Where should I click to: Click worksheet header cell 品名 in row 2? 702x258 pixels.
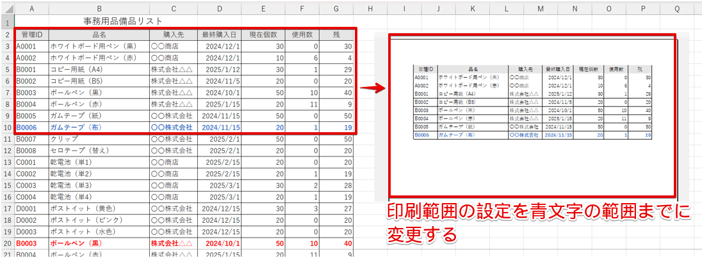(99, 34)
